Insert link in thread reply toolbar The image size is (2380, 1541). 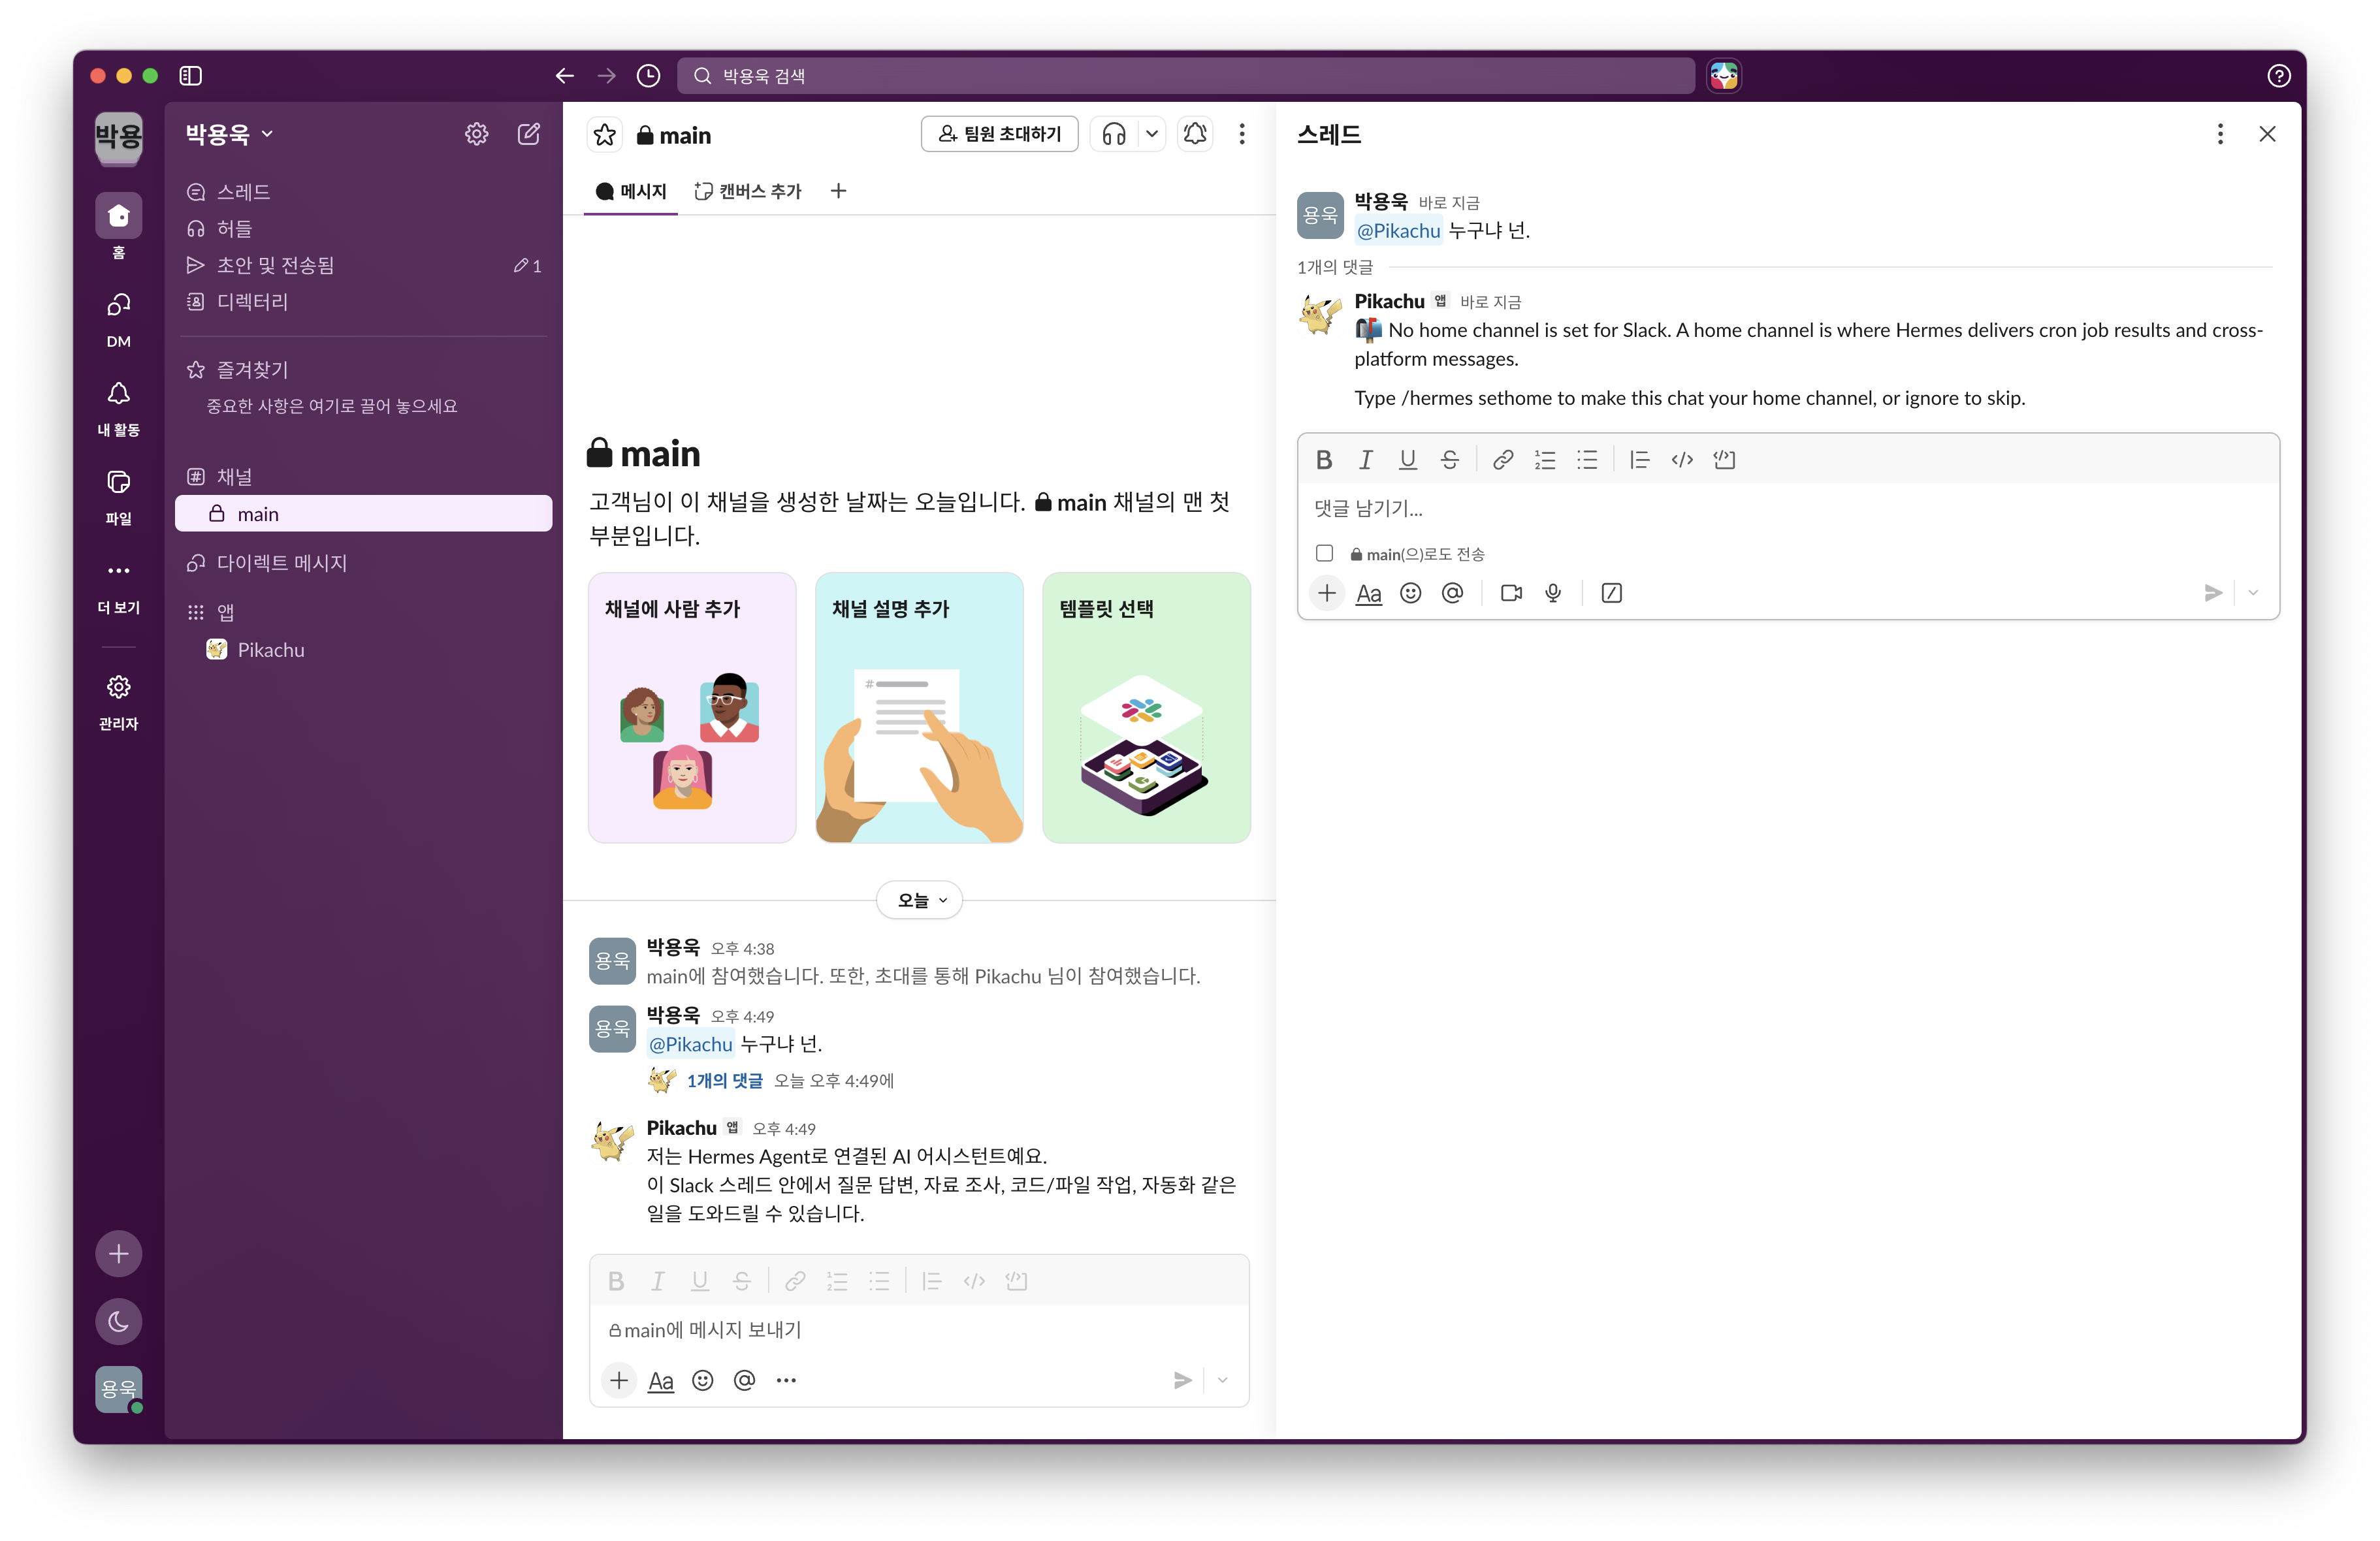tap(1503, 459)
